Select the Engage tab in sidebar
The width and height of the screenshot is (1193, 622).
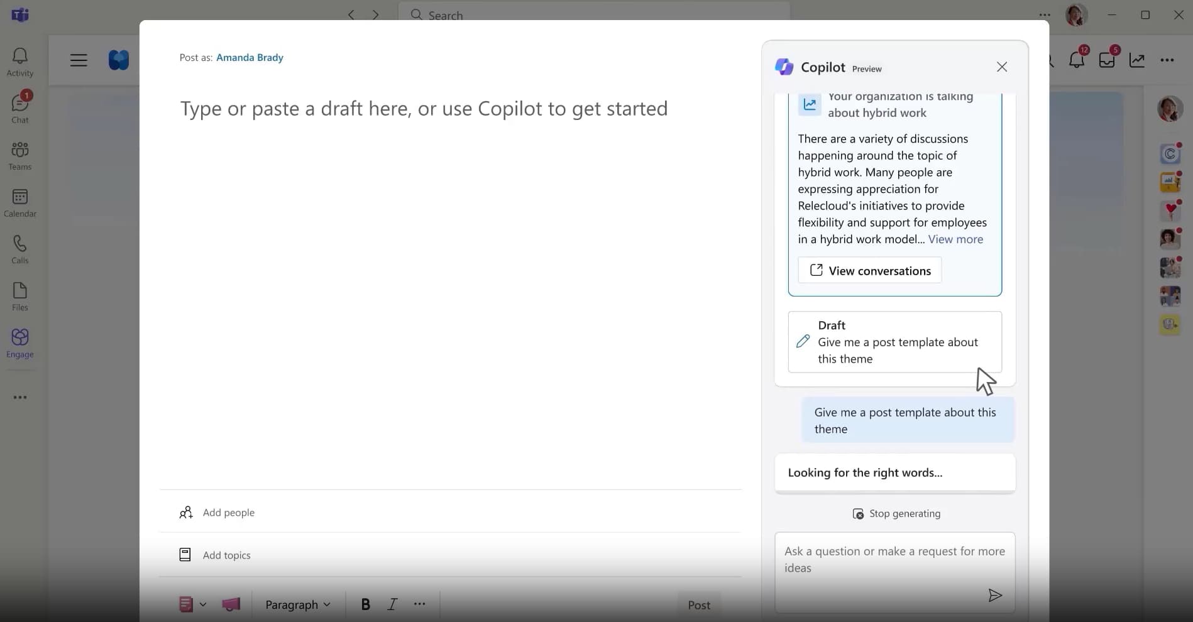[20, 343]
